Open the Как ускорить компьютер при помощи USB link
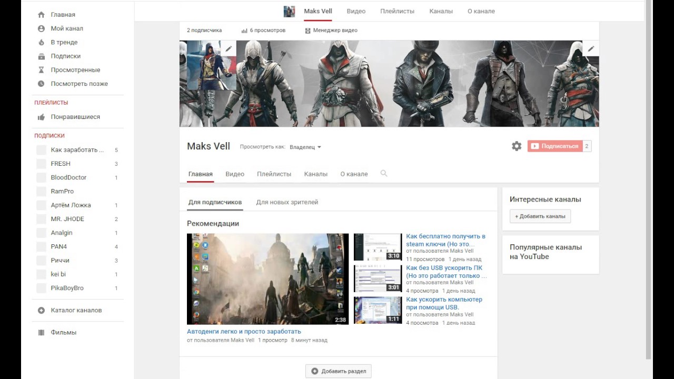 444,303
